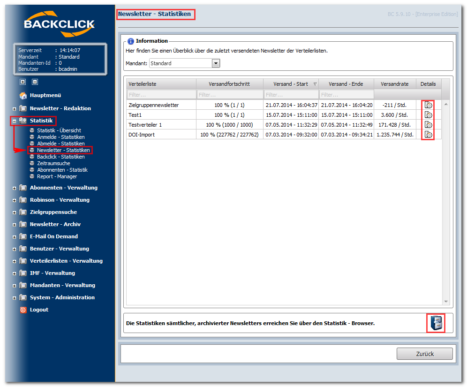Expand the Zielgruppensuche node
The image size is (467, 387).
(14, 212)
